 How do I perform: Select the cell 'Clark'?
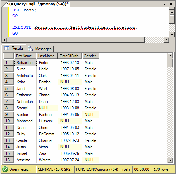(x=47, y=76)
